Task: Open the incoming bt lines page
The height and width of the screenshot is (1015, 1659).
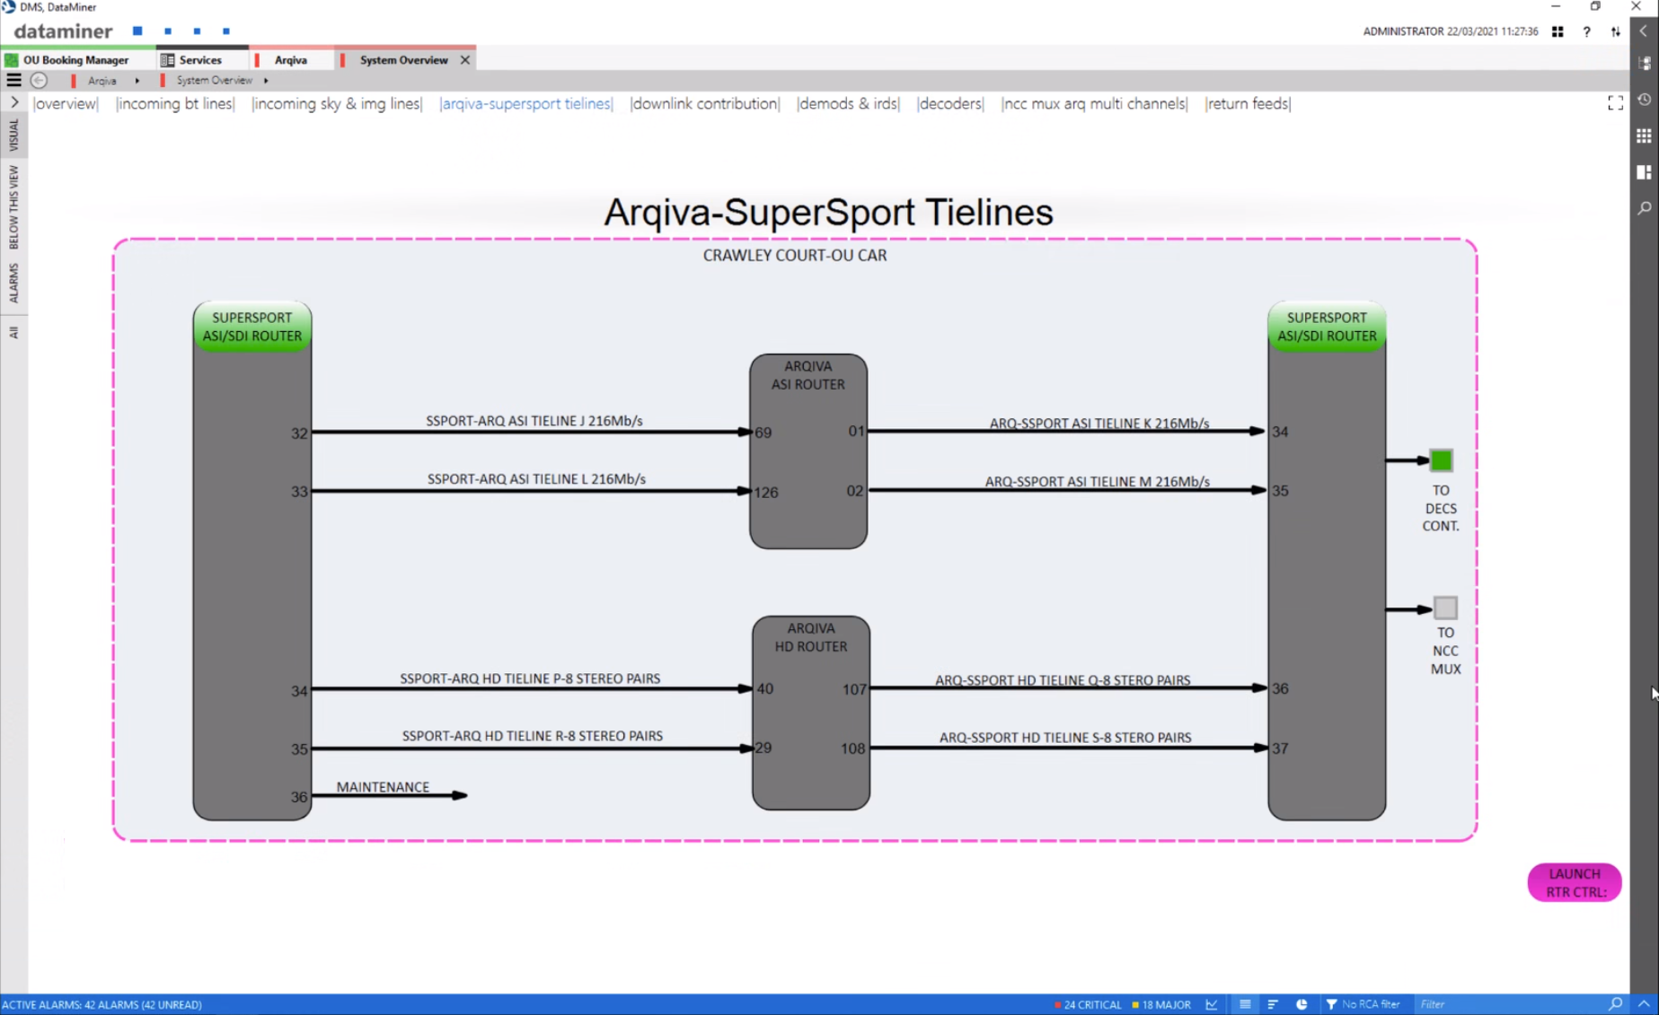Action: [x=175, y=103]
